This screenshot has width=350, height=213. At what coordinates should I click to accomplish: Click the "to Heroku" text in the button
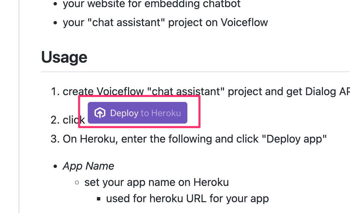(x=161, y=113)
